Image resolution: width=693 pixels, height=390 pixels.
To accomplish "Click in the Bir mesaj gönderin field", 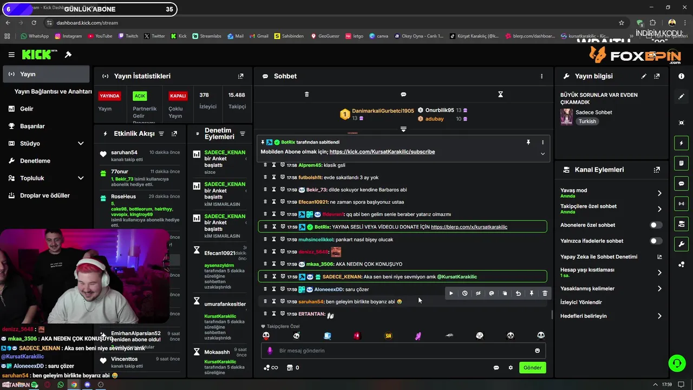I will tap(403, 350).
